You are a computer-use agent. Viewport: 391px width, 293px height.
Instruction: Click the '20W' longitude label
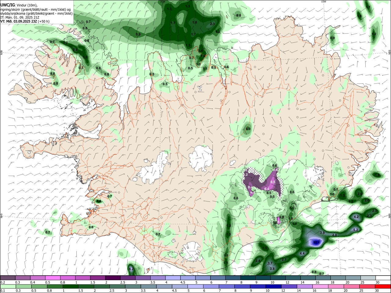click(x=163, y=2)
